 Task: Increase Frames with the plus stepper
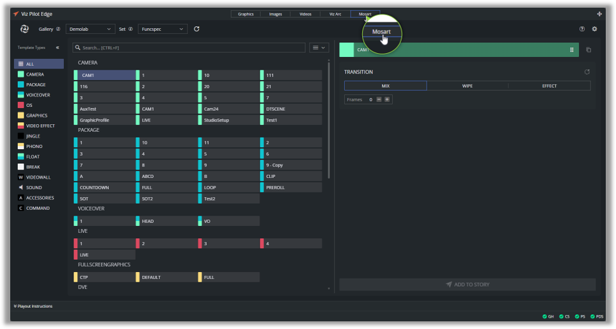pos(387,100)
